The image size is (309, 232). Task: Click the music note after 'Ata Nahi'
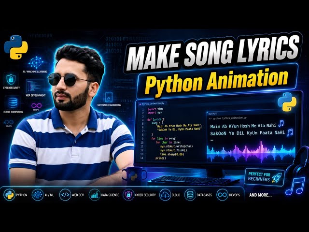tap(281, 124)
